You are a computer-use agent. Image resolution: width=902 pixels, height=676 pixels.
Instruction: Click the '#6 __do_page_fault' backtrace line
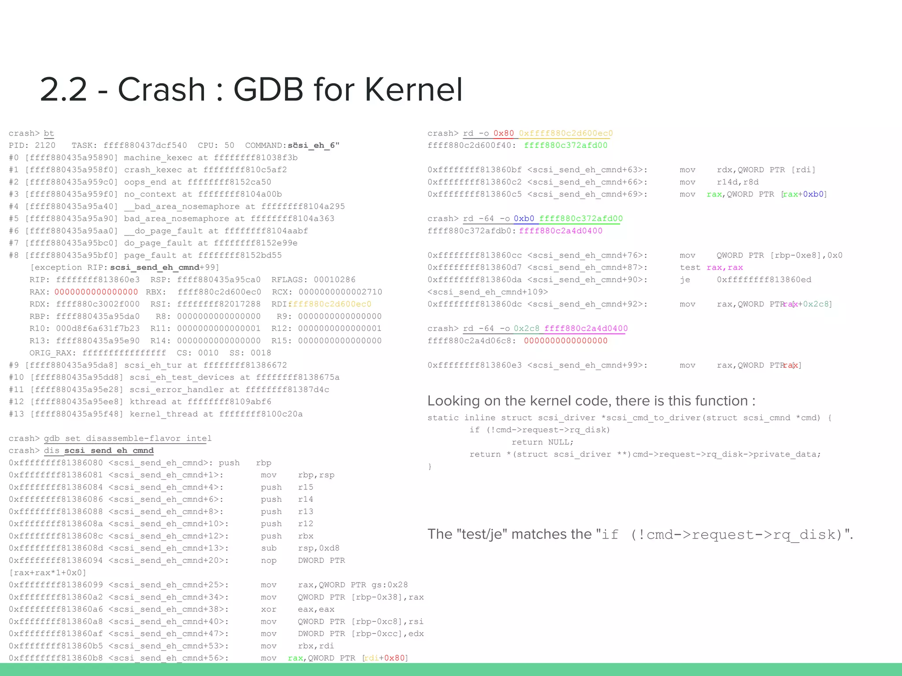coord(159,231)
